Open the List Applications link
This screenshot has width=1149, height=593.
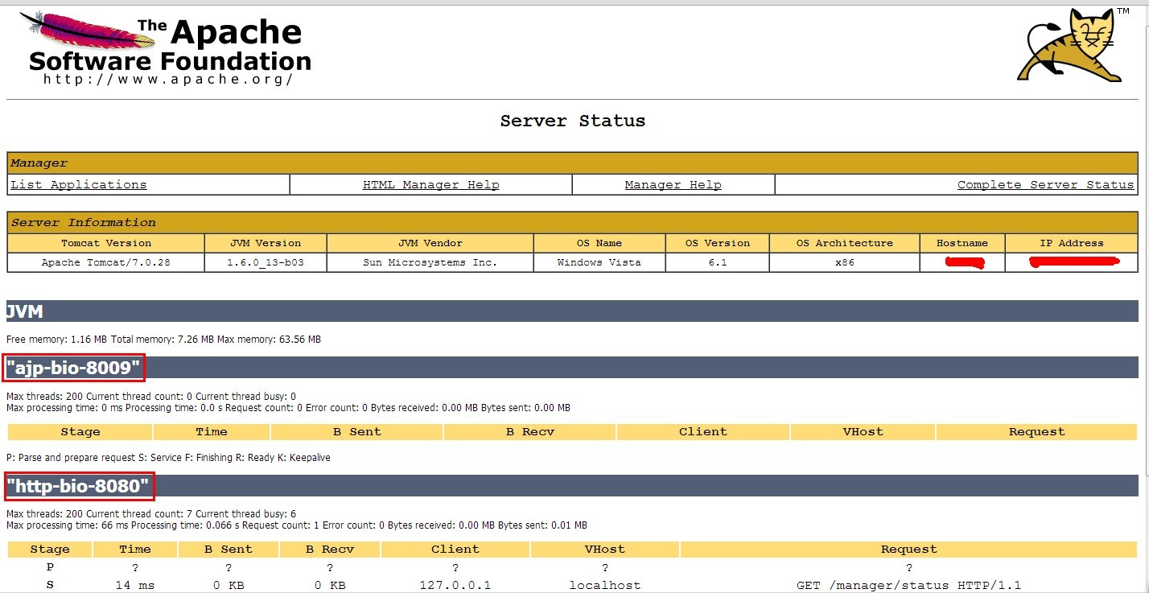(x=79, y=184)
